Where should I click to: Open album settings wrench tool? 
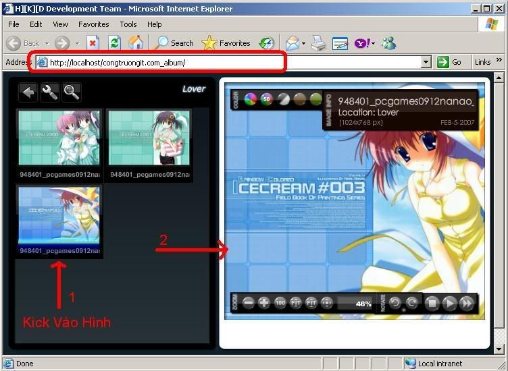(x=49, y=93)
